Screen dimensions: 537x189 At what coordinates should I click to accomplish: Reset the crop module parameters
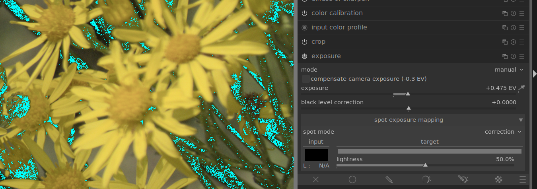(513, 42)
